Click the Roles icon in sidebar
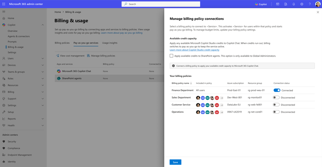 (x=4, y=79)
